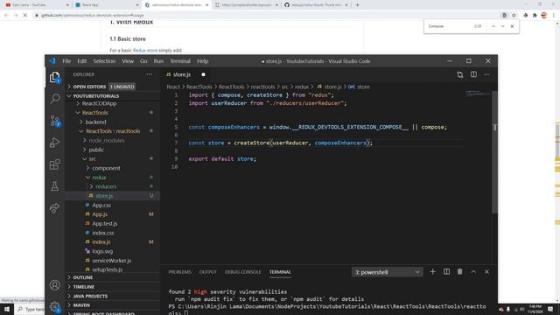Kill terminal with trash icon
Viewport: 560px width, 315px height.
pos(459,272)
